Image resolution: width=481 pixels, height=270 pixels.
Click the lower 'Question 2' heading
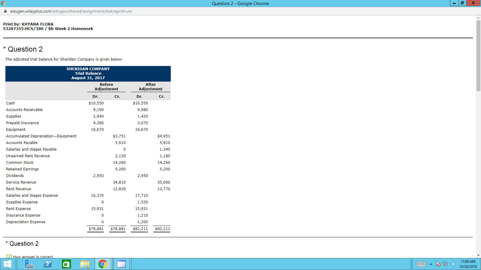pos(24,244)
